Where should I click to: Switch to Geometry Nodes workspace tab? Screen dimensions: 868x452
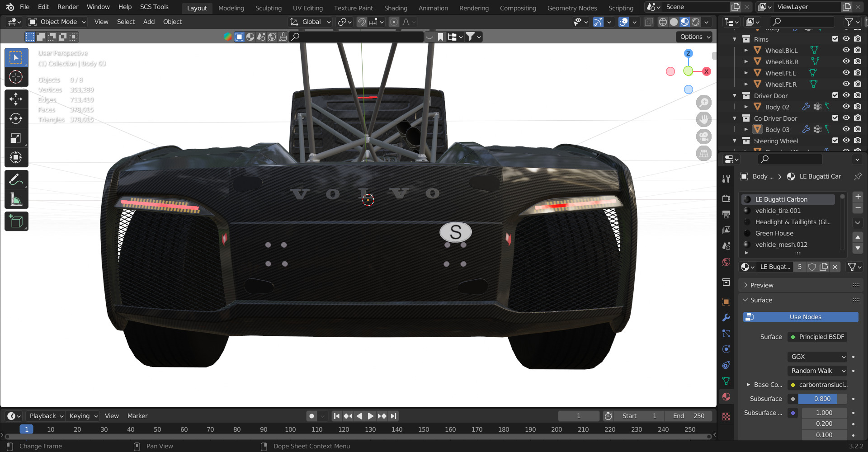tap(572, 8)
